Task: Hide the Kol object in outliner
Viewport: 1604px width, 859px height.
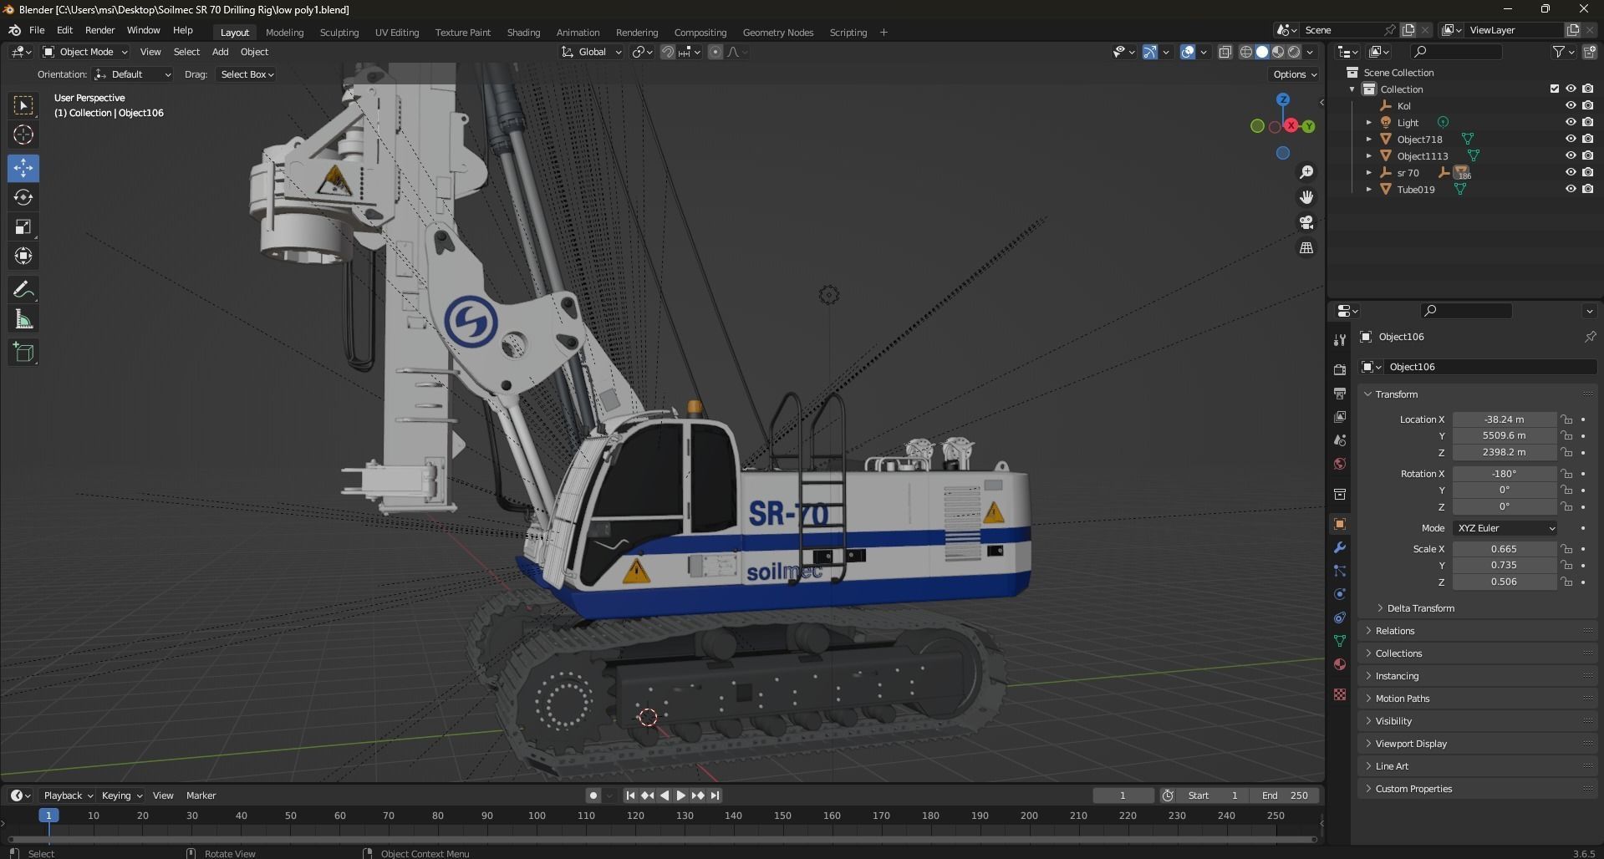Action: click(x=1571, y=105)
